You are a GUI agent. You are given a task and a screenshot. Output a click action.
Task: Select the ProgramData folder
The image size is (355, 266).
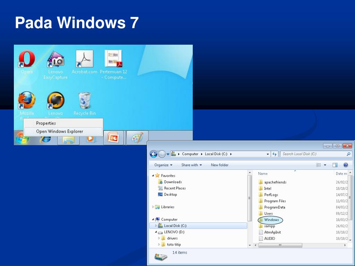(275, 207)
